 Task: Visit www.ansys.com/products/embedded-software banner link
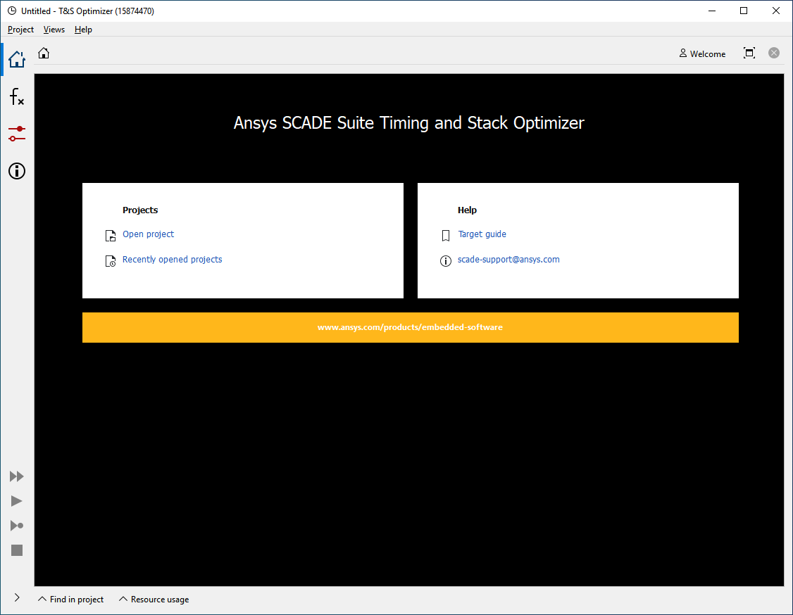[410, 327]
